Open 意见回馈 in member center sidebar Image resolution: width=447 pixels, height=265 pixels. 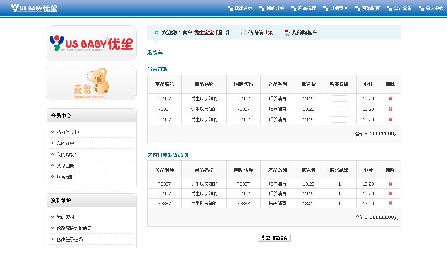click(x=65, y=166)
